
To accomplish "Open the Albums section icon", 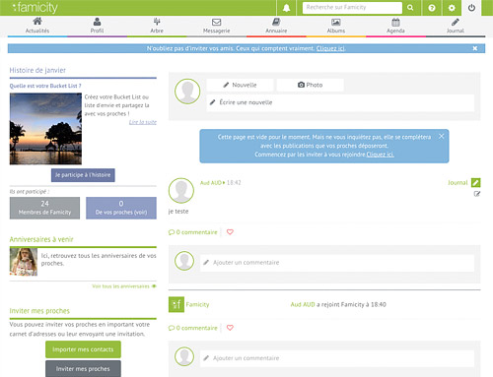I will click(x=336, y=26).
